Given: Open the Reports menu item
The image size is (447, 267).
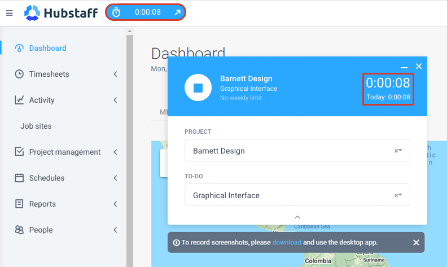Looking at the screenshot, I should coord(42,204).
